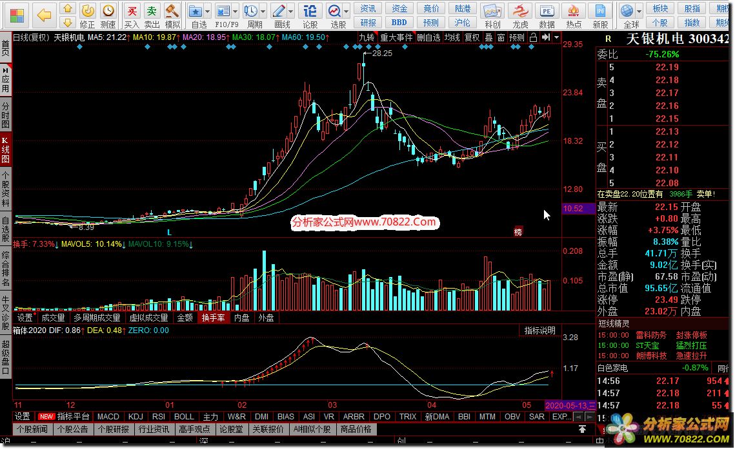Open the chart toolbar dropdown arrow
735x449 pixels.
click(x=556, y=37)
